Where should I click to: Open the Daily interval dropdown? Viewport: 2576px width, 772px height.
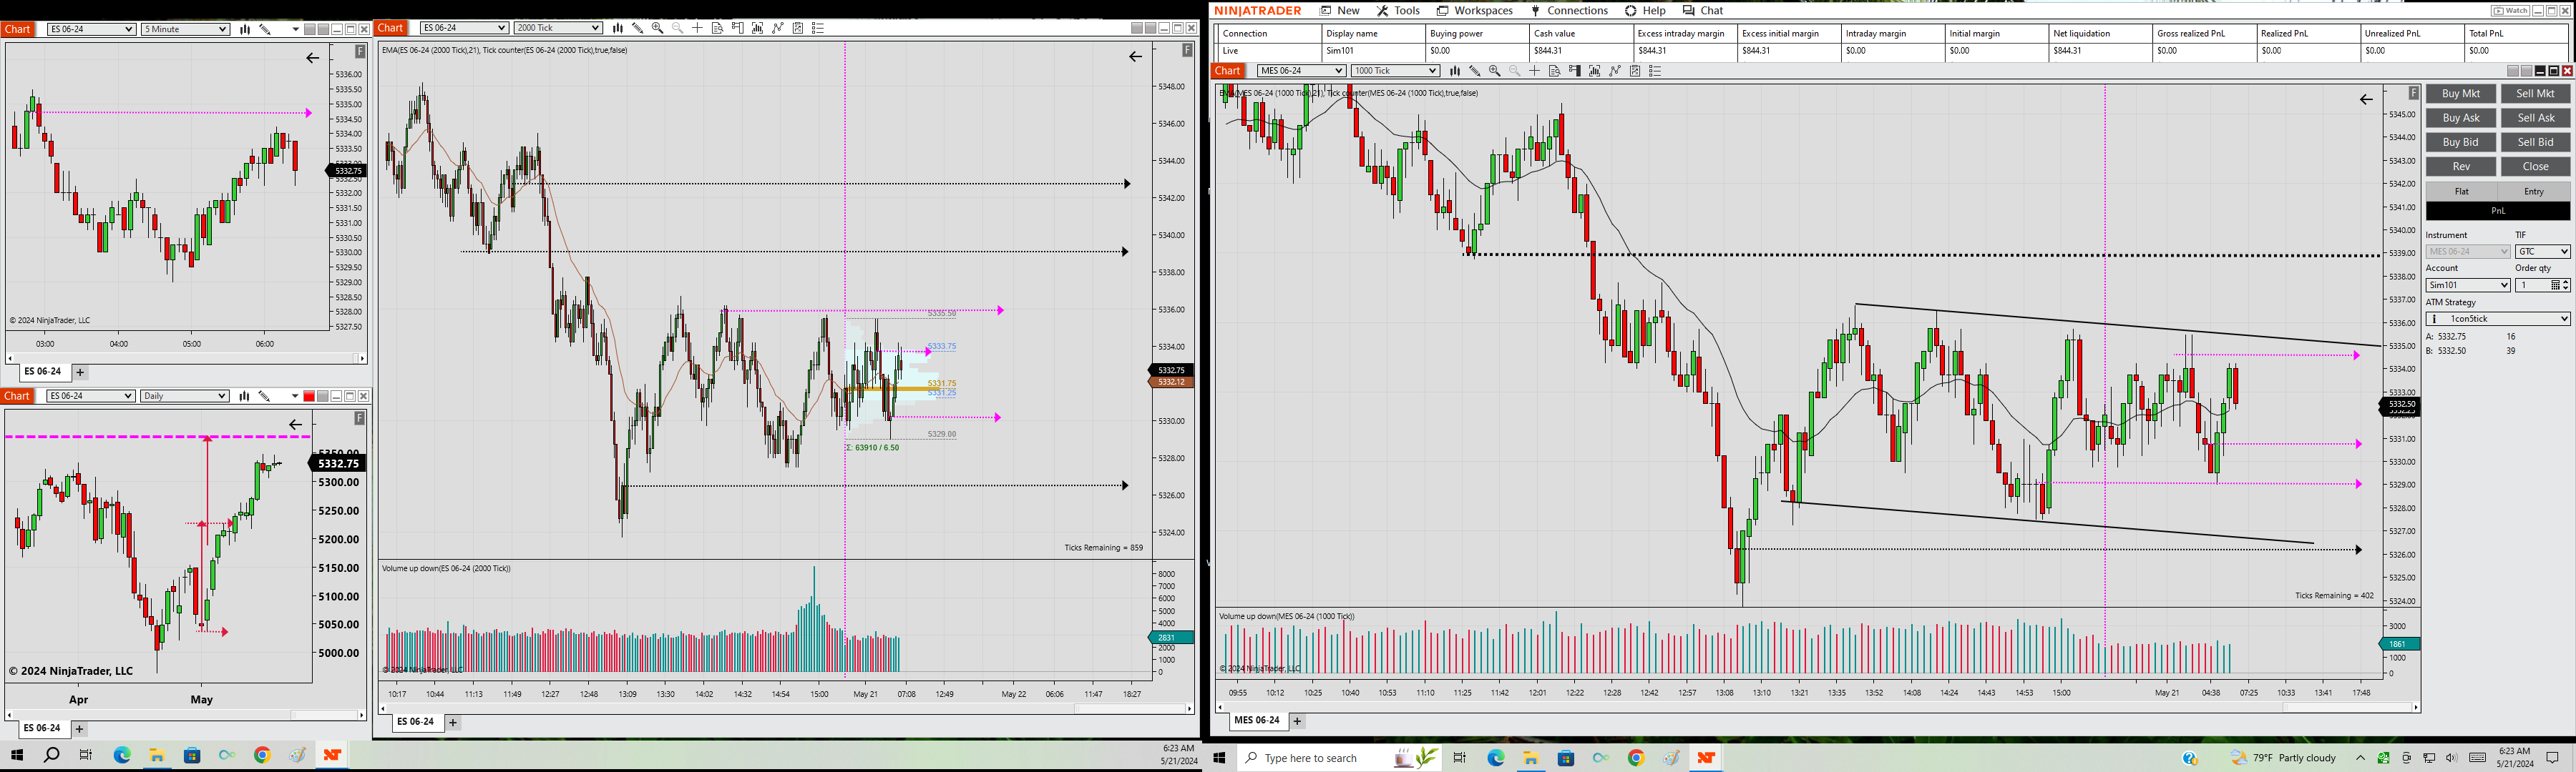coord(185,397)
